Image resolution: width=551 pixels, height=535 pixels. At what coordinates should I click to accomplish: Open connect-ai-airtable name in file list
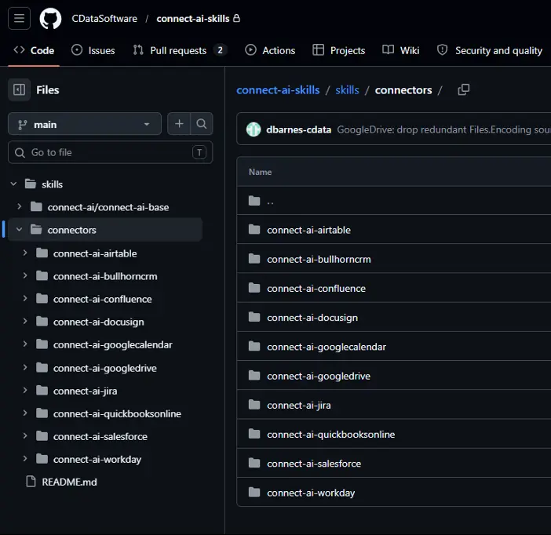pos(309,230)
